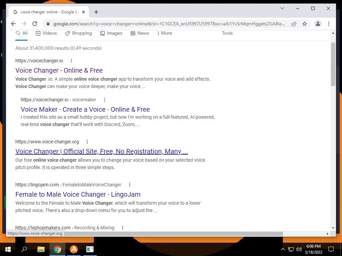Open File Explorer from the taskbar
Screen dimensions: 342x256
(x=41, y=249)
